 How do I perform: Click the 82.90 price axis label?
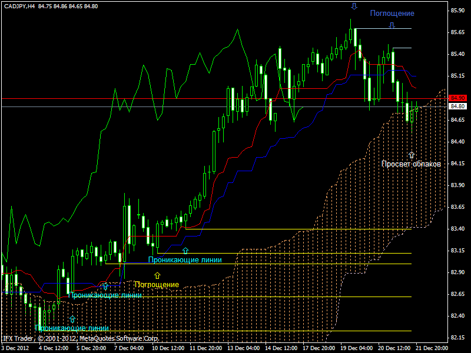458,272
